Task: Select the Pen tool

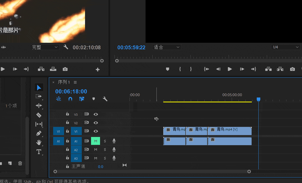Action: (x=39, y=133)
